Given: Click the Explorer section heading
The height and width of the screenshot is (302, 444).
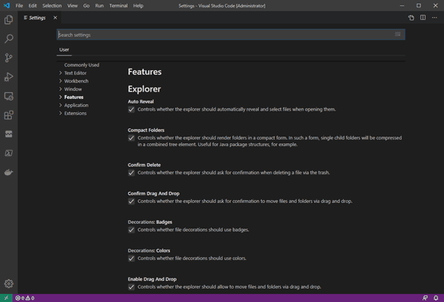Looking at the screenshot, I should [x=145, y=89].
